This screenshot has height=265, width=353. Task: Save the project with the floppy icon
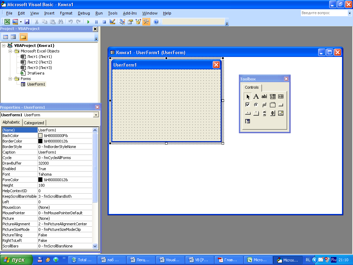[27, 22]
